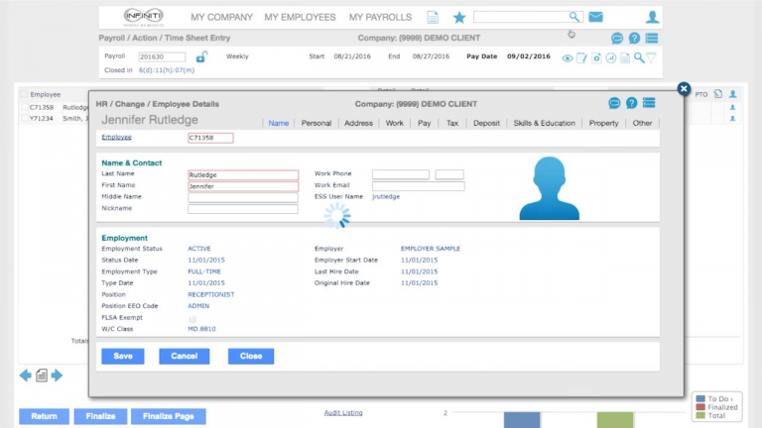Click the To Do legend color swatch
This screenshot has height=428, width=762.
[700, 399]
